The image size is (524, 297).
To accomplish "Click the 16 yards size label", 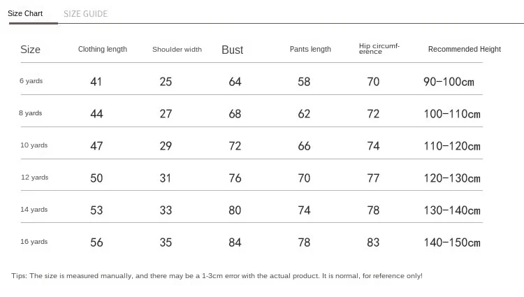I will click(34, 242).
